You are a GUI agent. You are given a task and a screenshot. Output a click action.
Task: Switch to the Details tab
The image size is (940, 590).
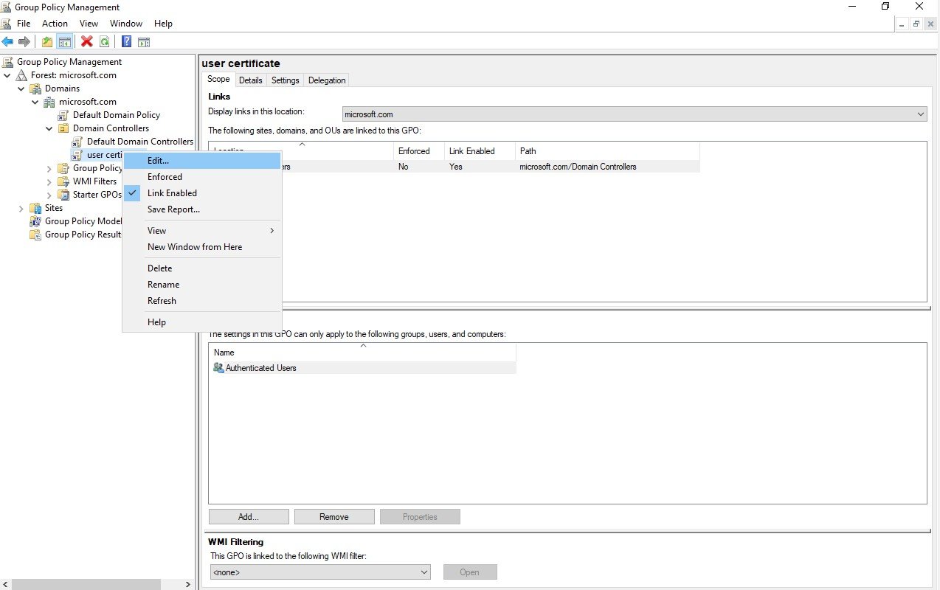pos(251,80)
